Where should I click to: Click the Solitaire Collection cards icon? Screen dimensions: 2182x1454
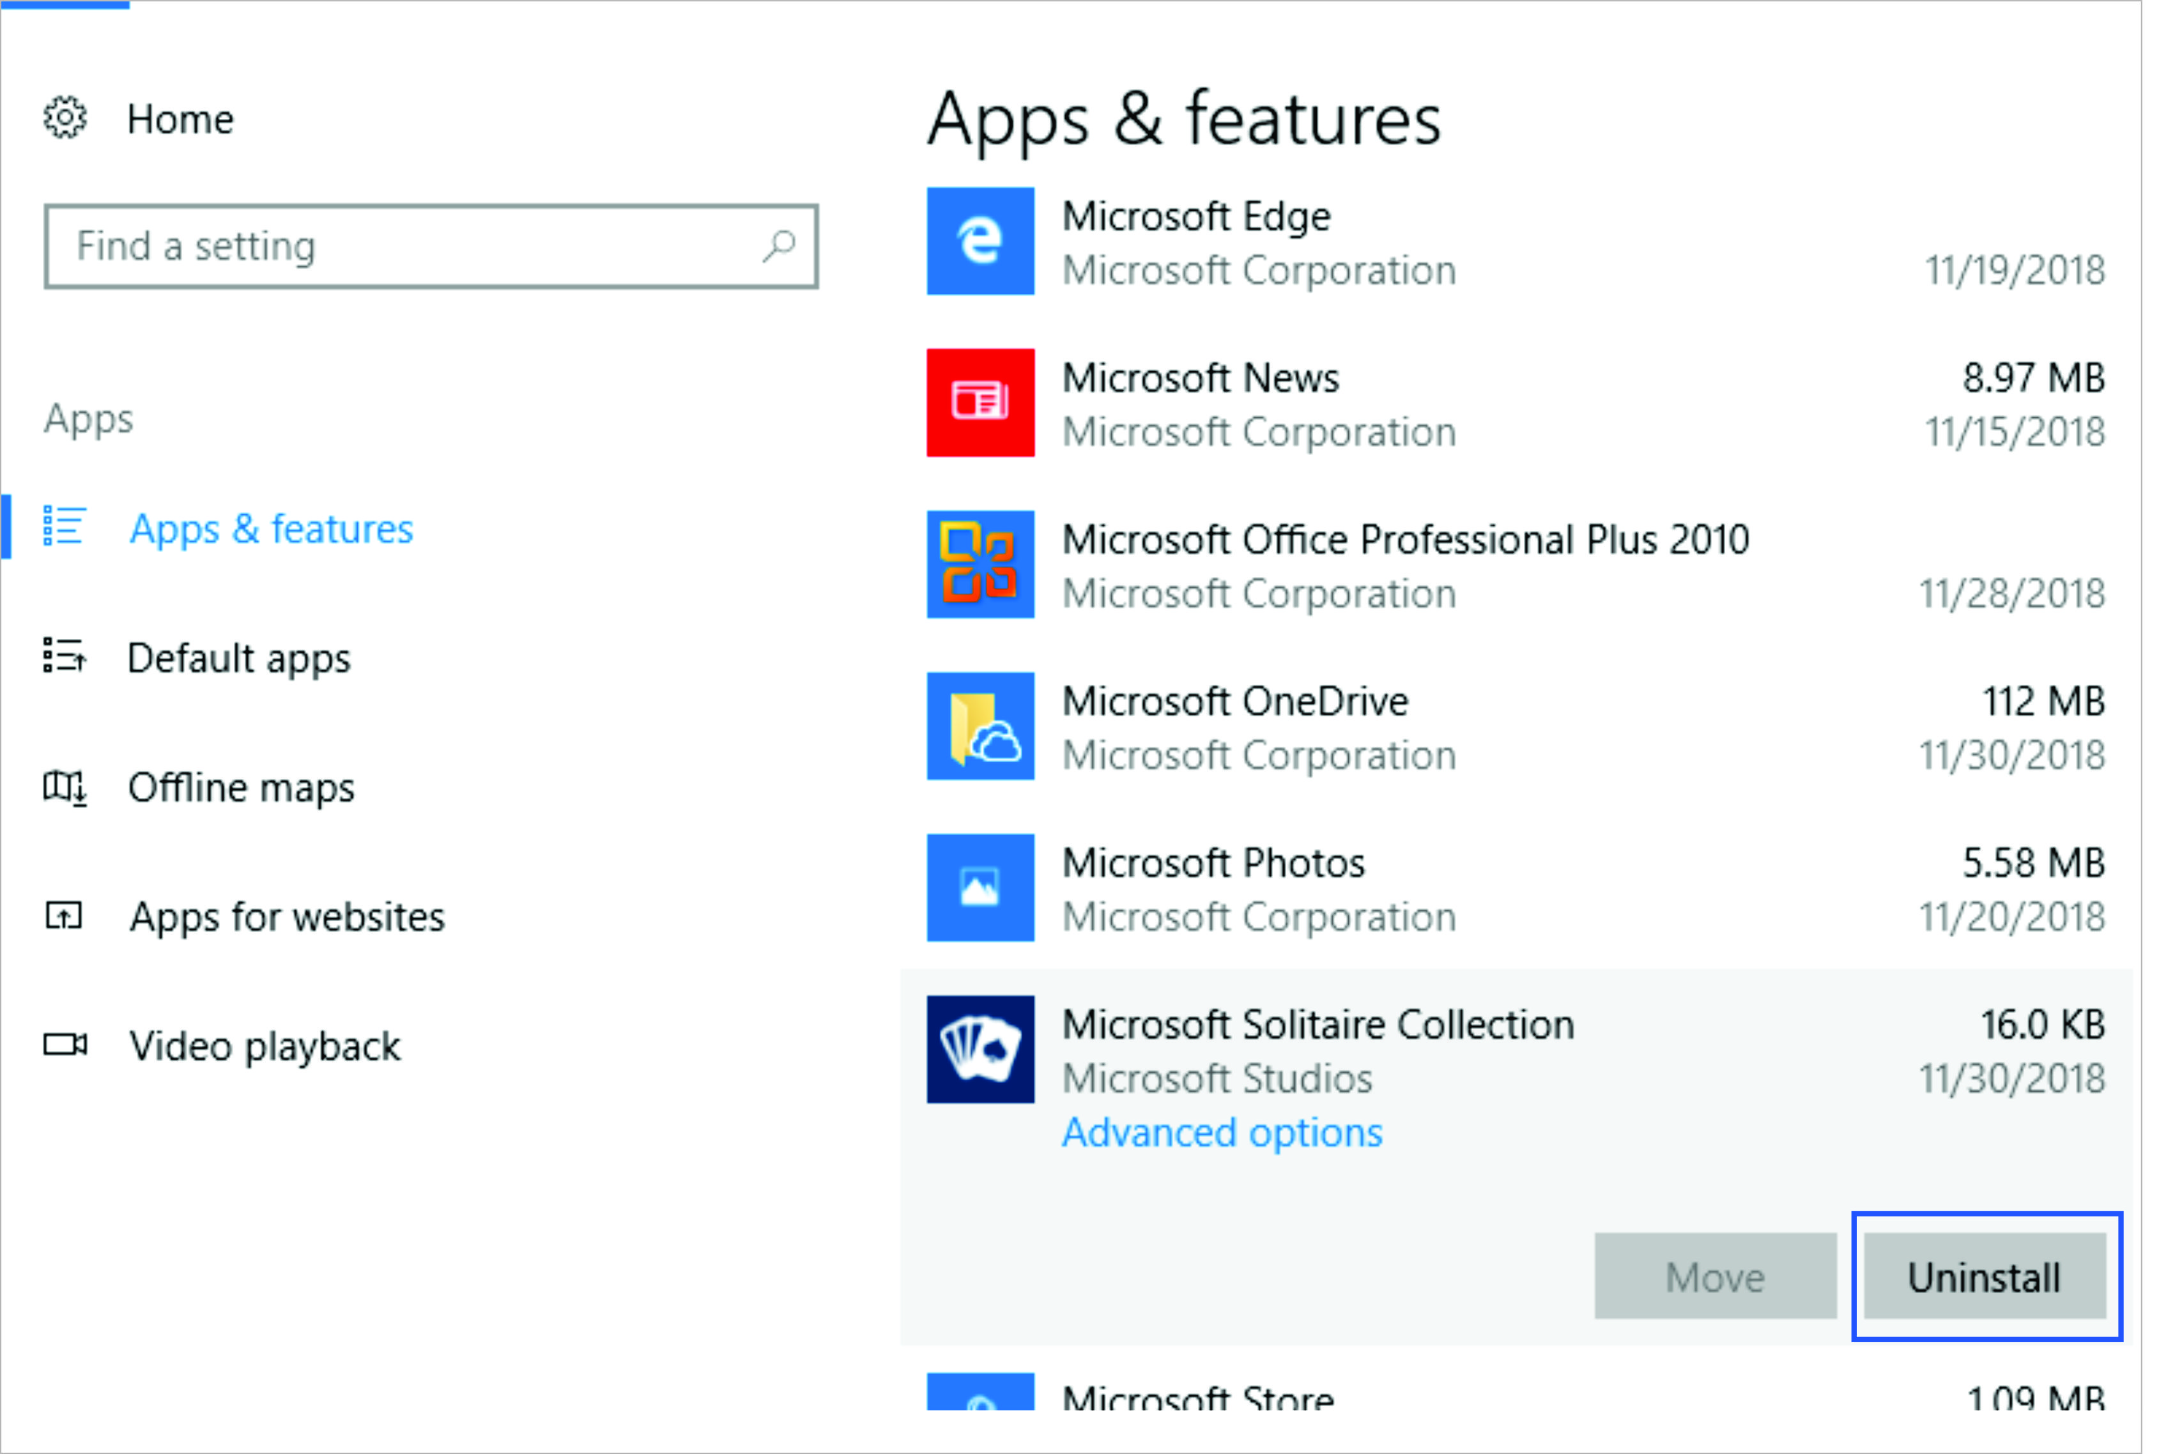tap(980, 1049)
